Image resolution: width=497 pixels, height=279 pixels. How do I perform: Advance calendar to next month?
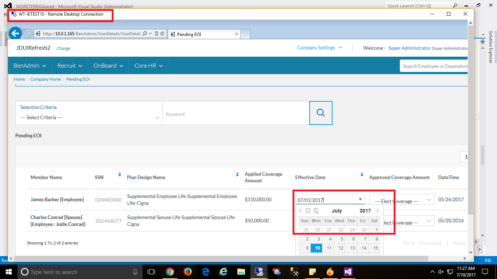pyautogui.click(x=377, y=211)
